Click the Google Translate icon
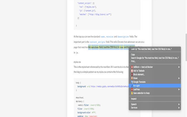This screenshot has width=187, height=117. point(132,82)
